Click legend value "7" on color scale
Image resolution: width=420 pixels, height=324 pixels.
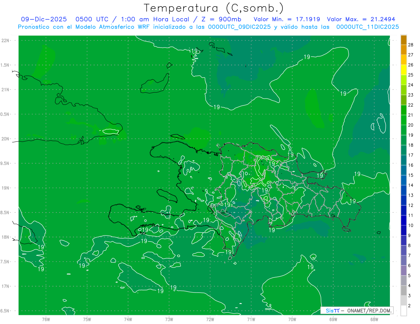pos(409,255)
